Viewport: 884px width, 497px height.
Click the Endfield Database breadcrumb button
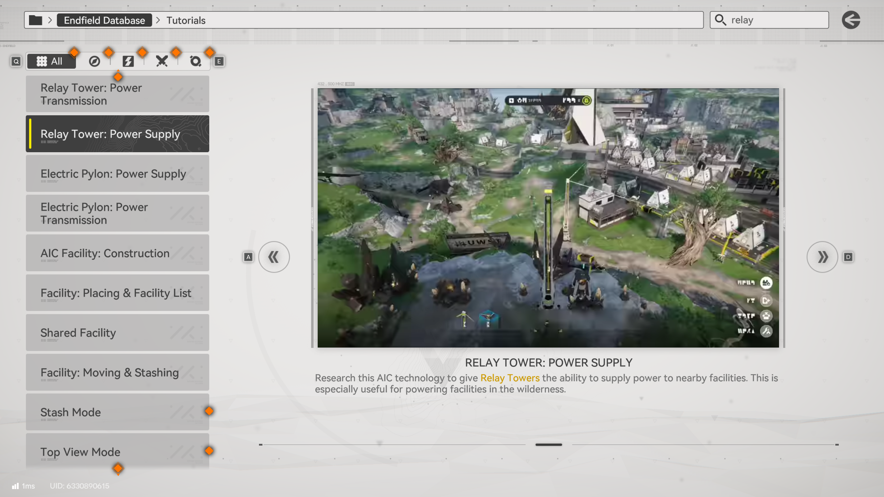click(x=104, y=20)
